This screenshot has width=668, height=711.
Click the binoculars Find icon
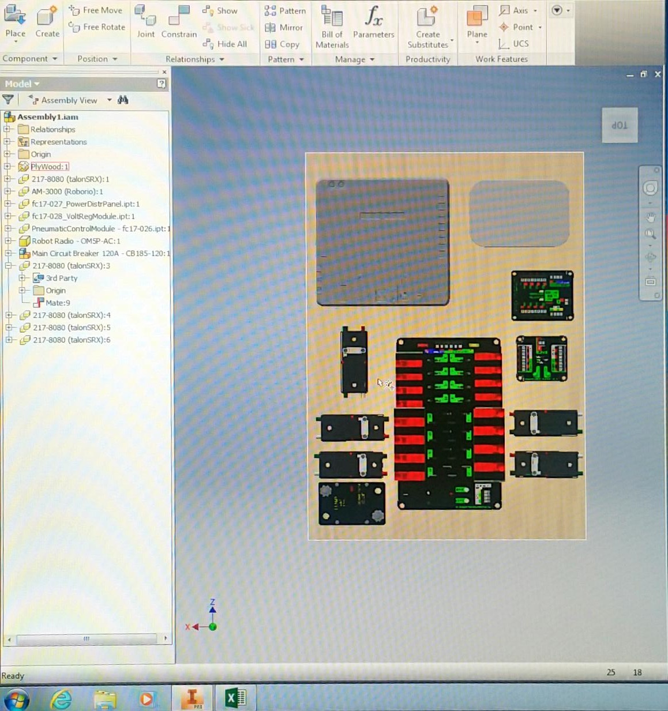click(123, 100)
